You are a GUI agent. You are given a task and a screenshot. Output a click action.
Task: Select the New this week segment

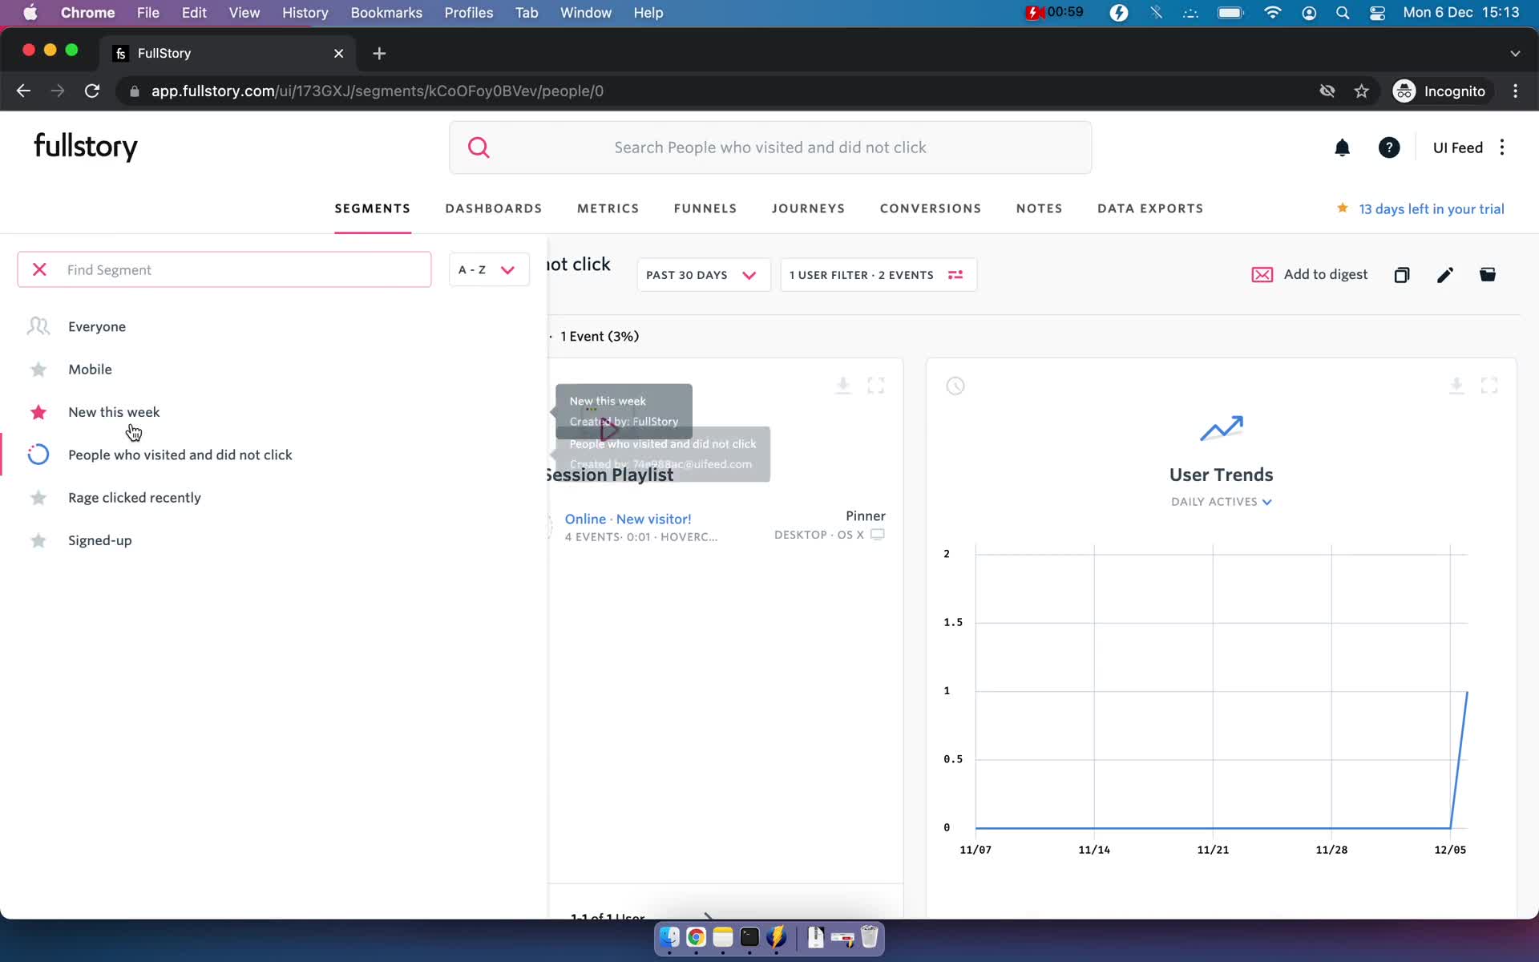114,412
